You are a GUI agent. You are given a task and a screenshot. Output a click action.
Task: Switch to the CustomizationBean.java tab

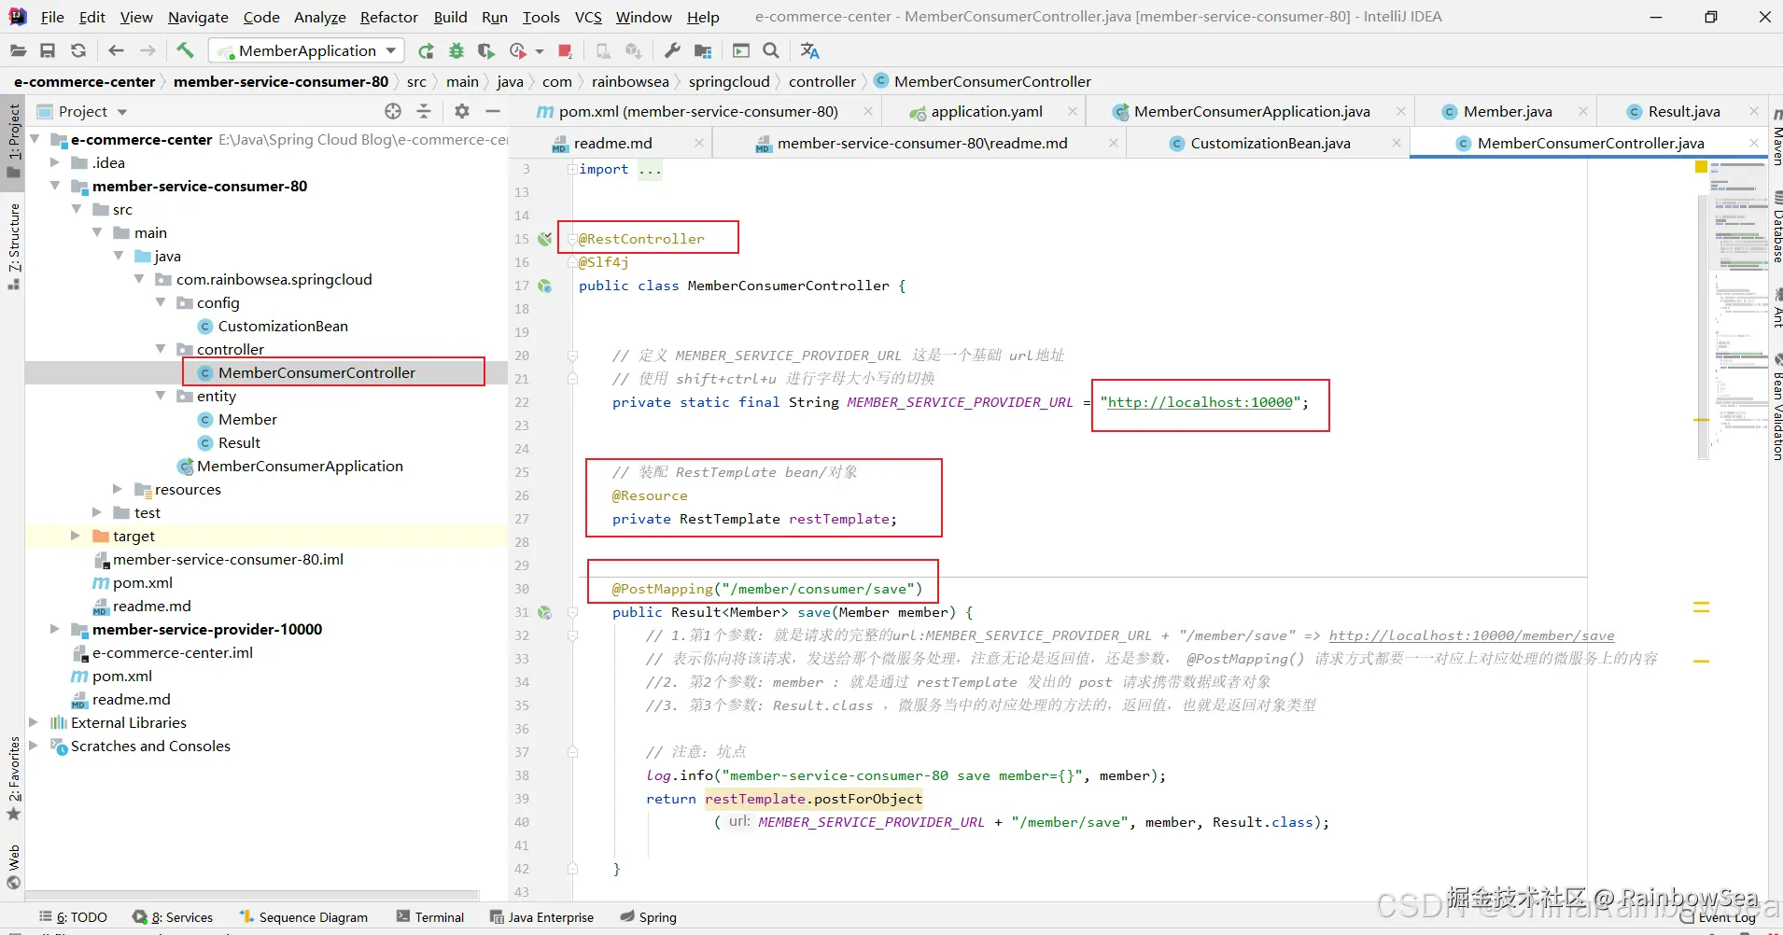(1270, 143)
